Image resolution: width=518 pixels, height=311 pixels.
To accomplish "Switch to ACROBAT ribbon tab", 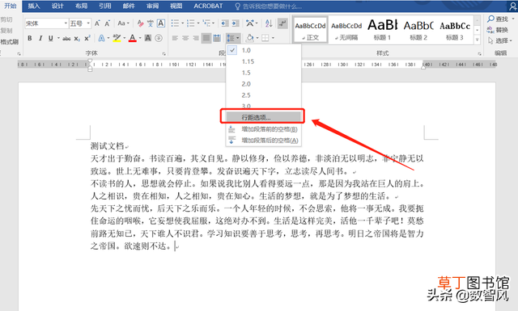I will pos(208,6).
